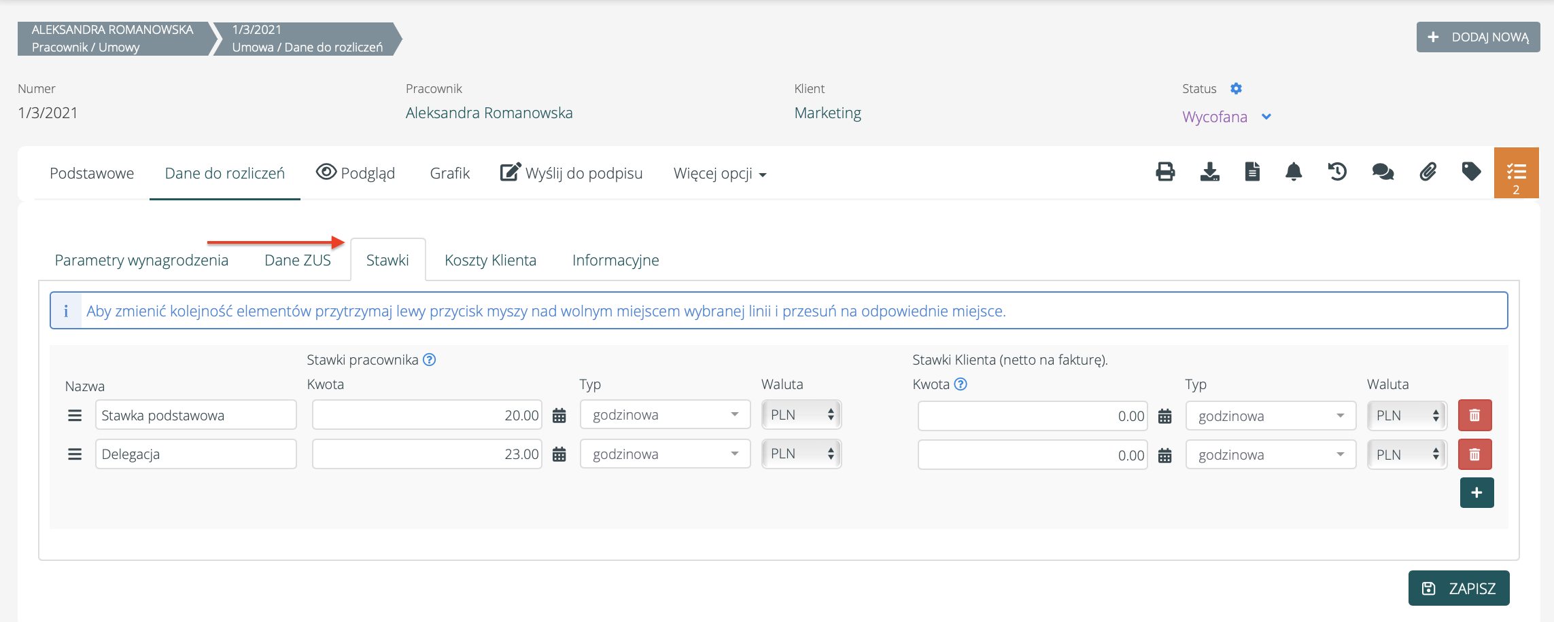
Task: Open the comments chat icon
Action: coord(1383,172)
